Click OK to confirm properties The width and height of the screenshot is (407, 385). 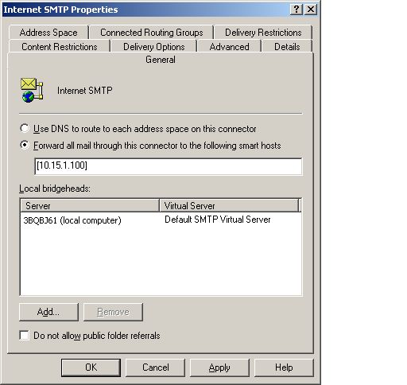coord(91,367)
